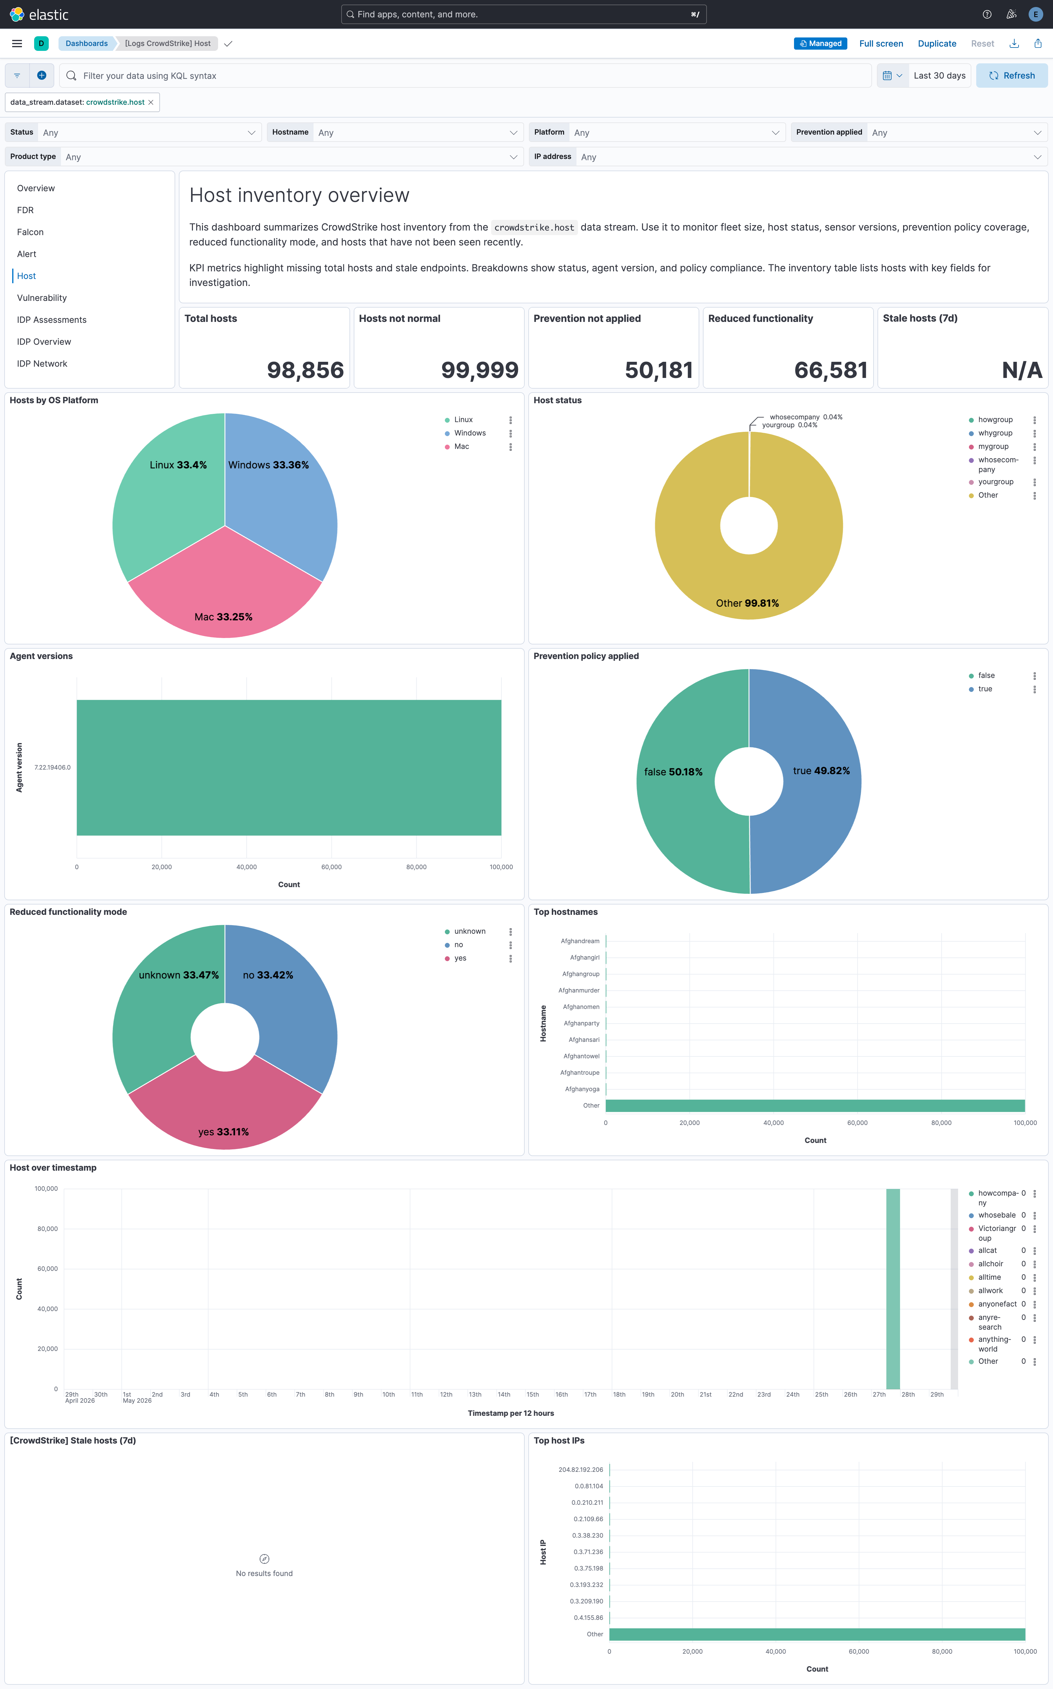The height and width of the screenshot is (1689, 1053).
Task: Remove the crowdstrike.host filter pill
Action: click(x=151, y=102)
